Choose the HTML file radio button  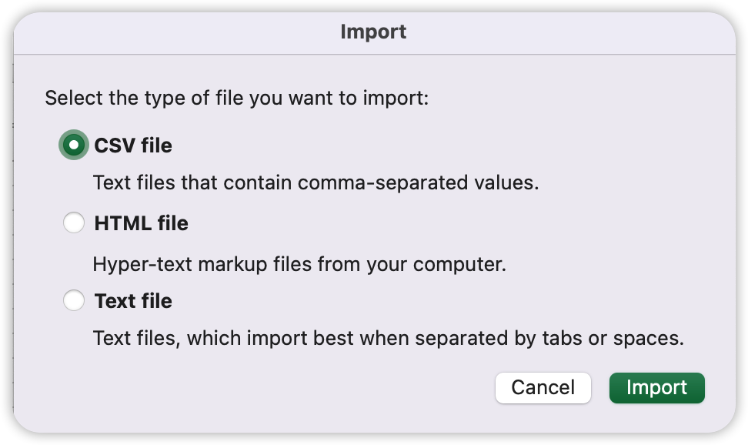(x=74, y=223)
